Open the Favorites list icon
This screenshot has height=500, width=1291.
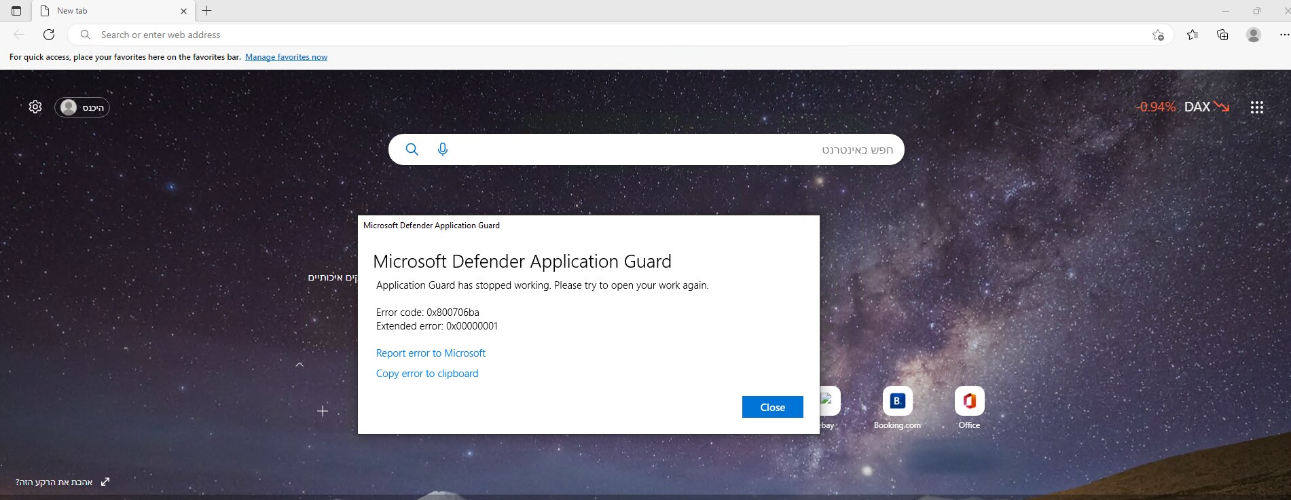point(1193,35)
